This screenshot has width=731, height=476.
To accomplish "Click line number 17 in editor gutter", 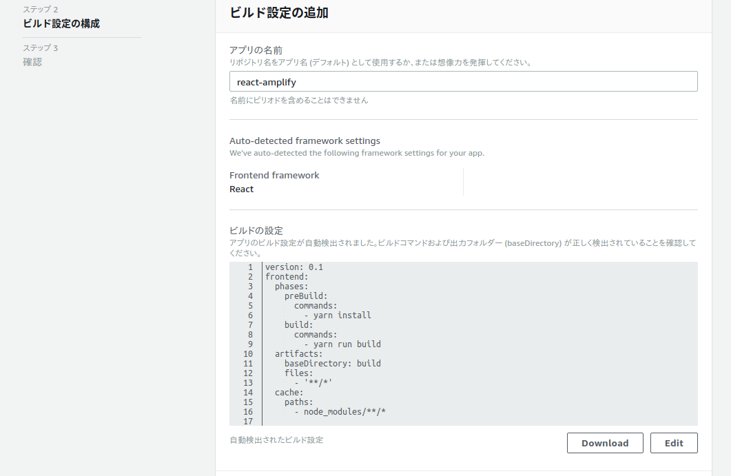I will click(248, 422).
